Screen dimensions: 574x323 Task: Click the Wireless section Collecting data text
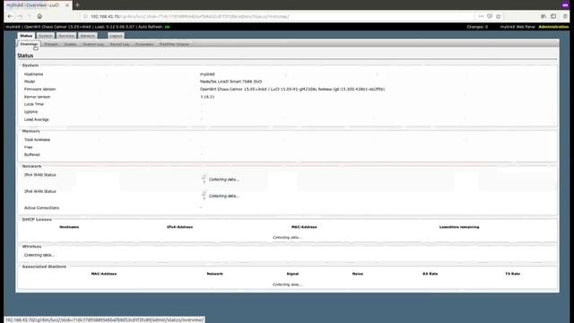click(39, 255)
